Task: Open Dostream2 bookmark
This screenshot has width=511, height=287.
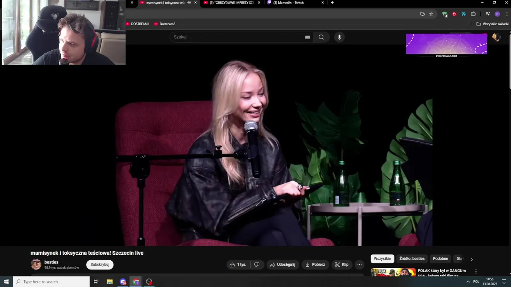Action: point(165,24)
